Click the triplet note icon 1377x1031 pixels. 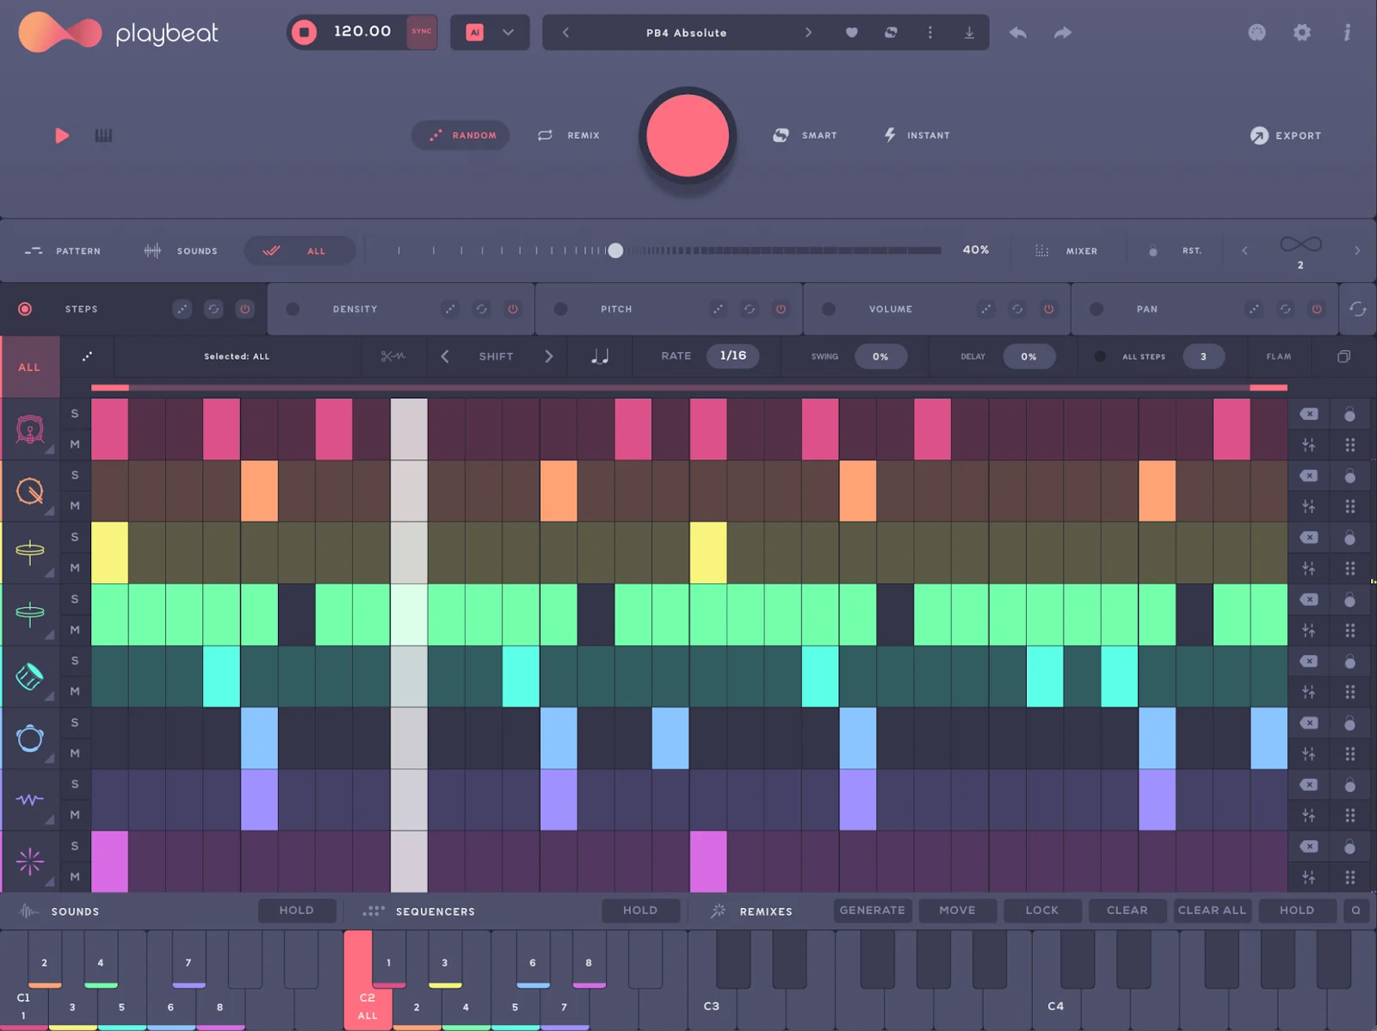600,356
